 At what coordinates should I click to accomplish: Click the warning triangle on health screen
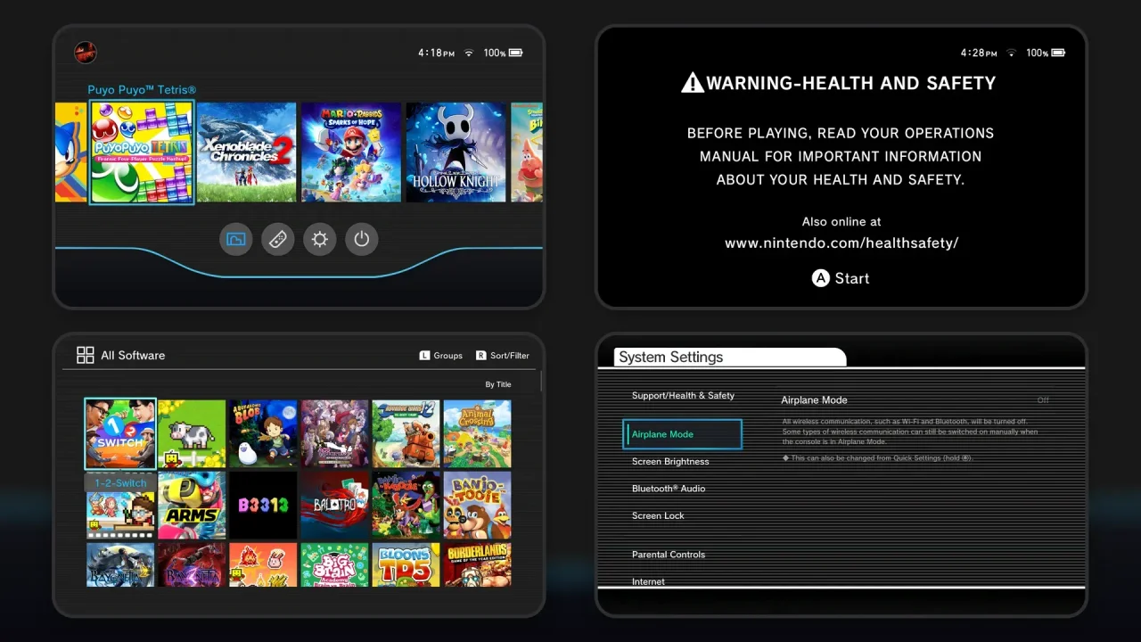tap(693, 83)
